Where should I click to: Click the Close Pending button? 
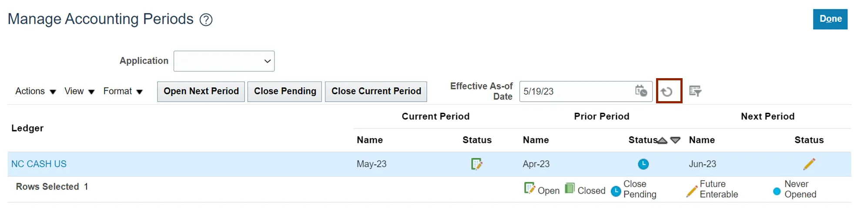point(285,91)
